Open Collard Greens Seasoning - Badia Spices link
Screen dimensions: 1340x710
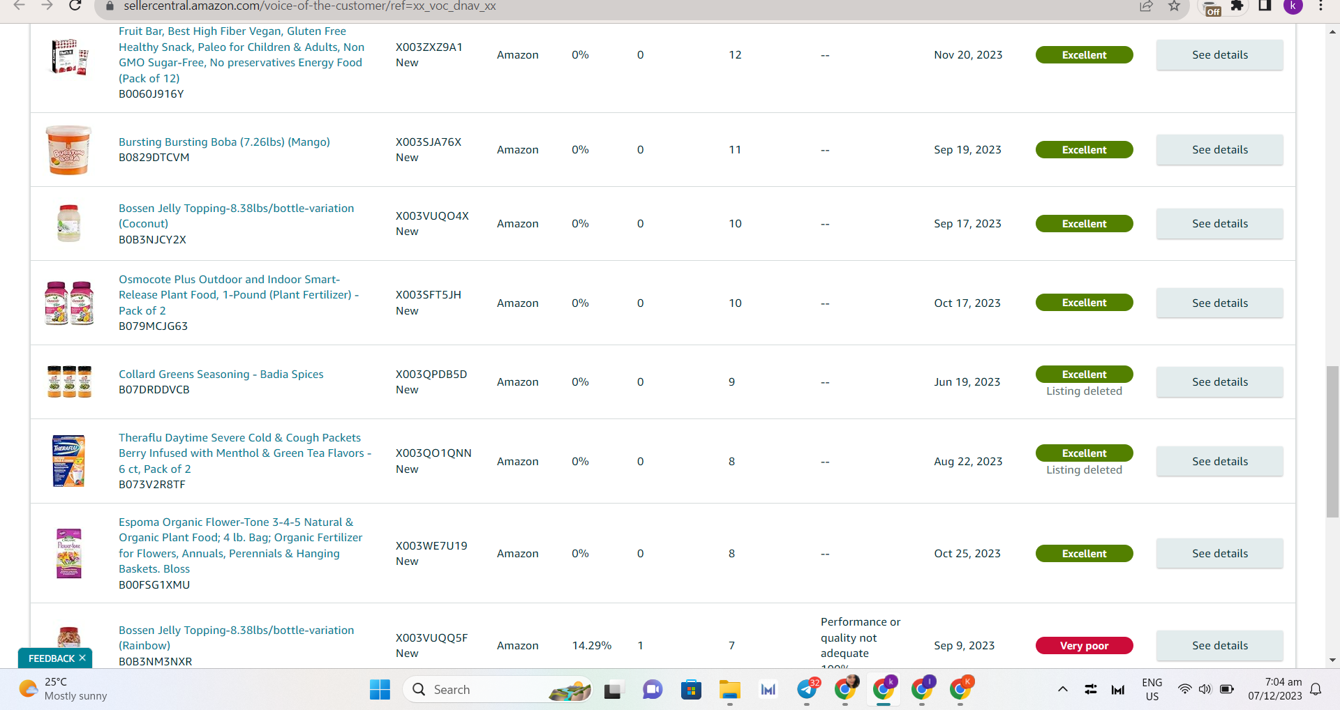coord(221,375)
